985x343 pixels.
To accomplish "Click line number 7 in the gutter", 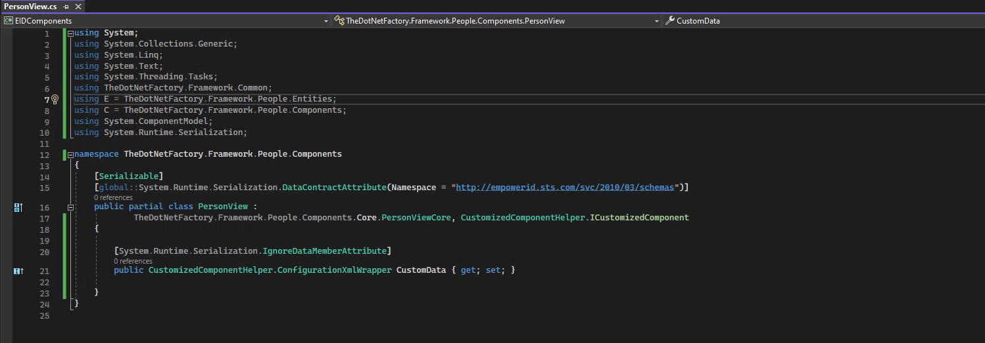I will (47, 100).
